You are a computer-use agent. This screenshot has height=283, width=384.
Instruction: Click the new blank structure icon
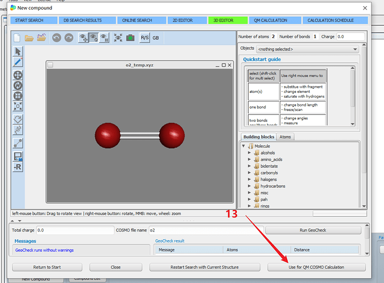pyautogui.click(x=17, y=38)
